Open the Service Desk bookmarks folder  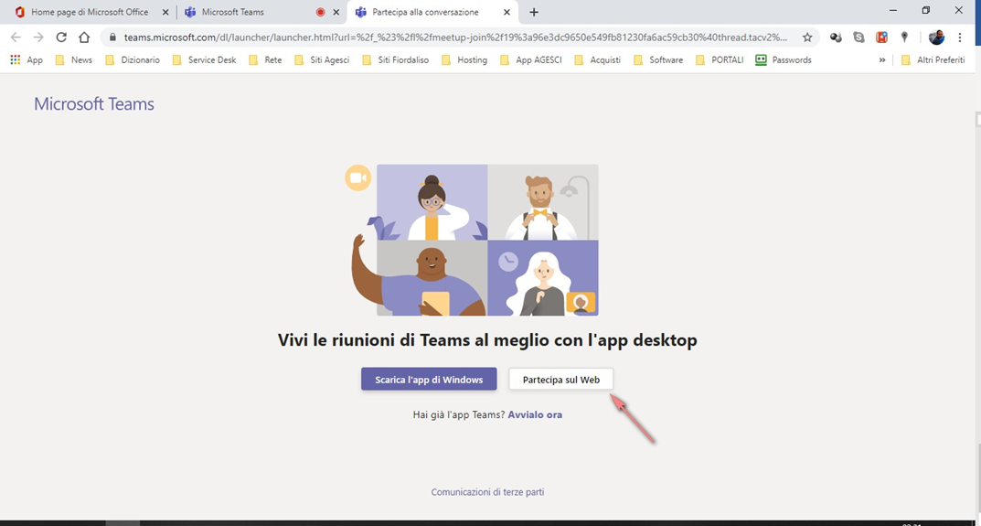tap(204, 60)
